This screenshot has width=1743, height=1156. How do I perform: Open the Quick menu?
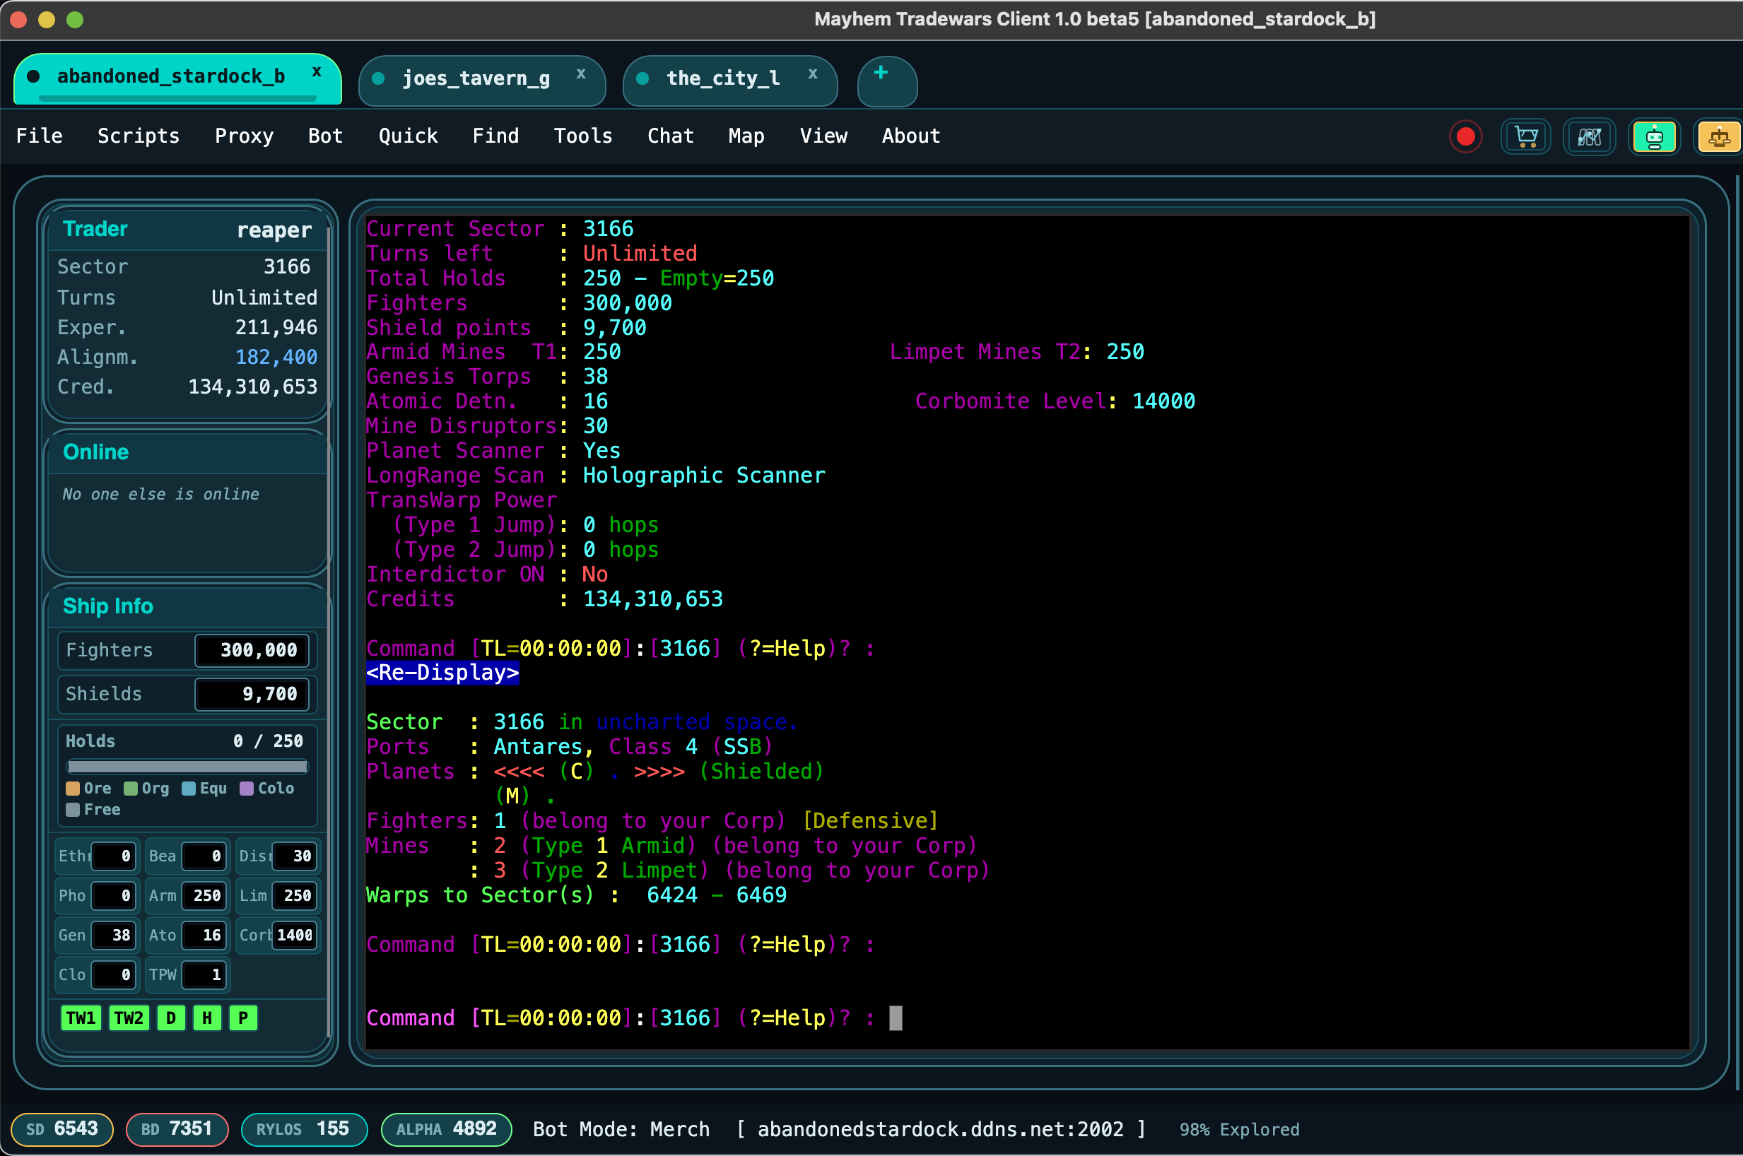408,136
